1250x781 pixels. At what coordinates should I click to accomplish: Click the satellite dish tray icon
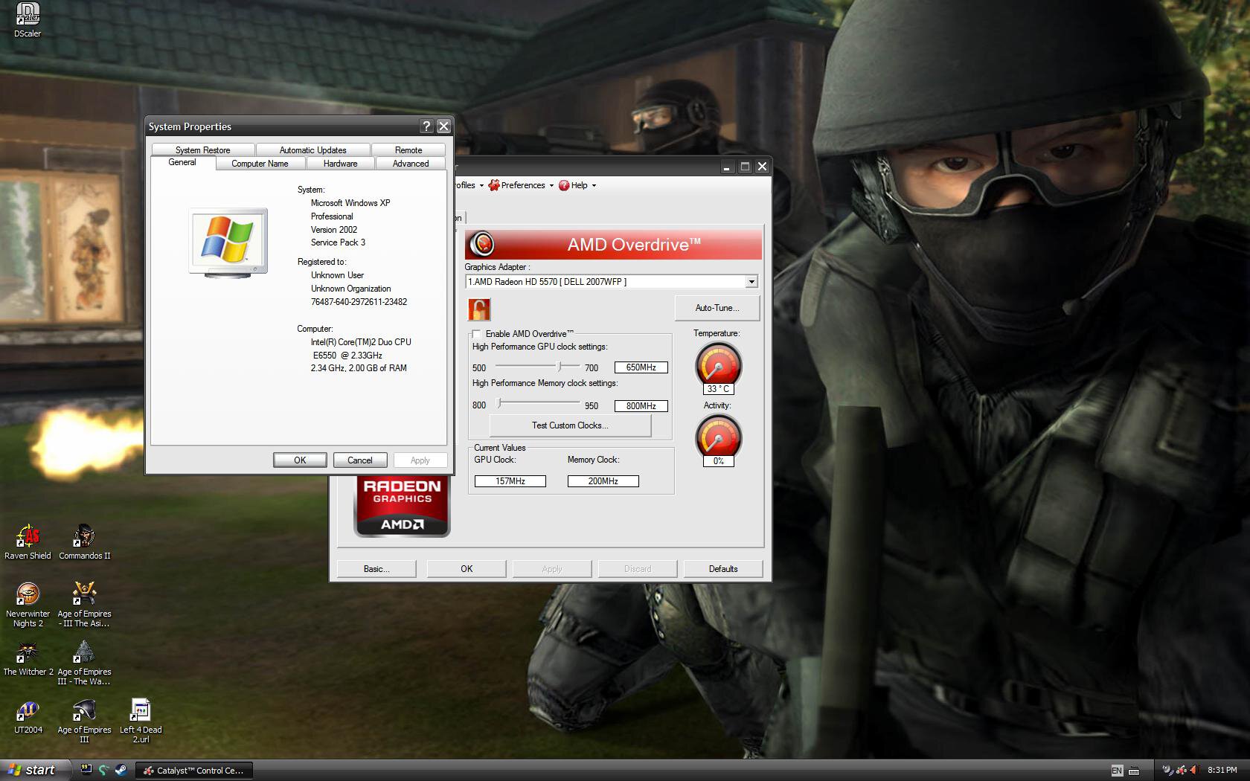(1167, 771)
